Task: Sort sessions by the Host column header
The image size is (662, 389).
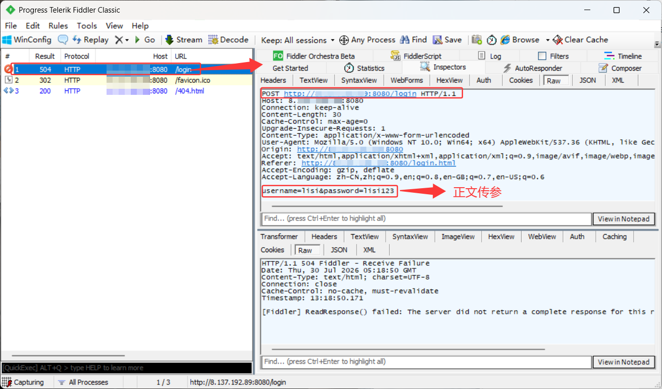Action: [x=133, y=56]
